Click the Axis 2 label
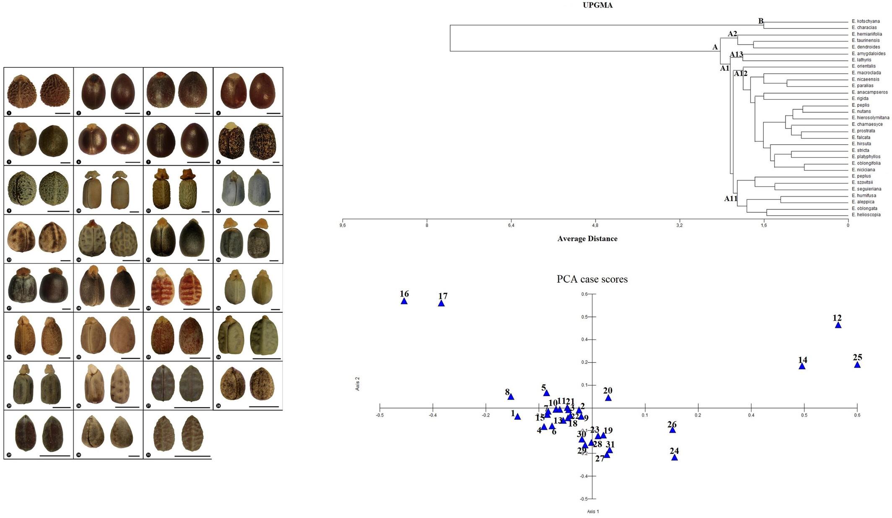The image size is (892, 518). (x=358, y=384)
